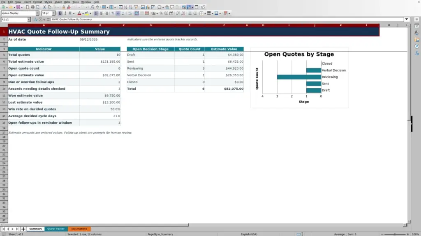Click the Merge and Center Cells icon
Viewport: 421px width, 236px height.
pos(136,13)
